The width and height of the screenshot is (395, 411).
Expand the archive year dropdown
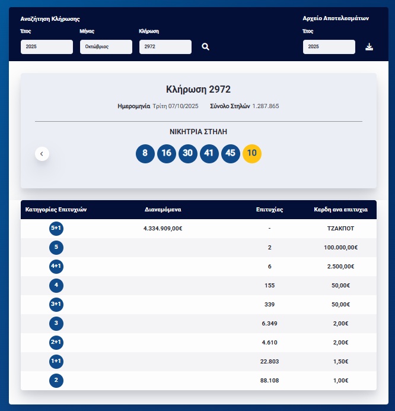coord(329,47)
